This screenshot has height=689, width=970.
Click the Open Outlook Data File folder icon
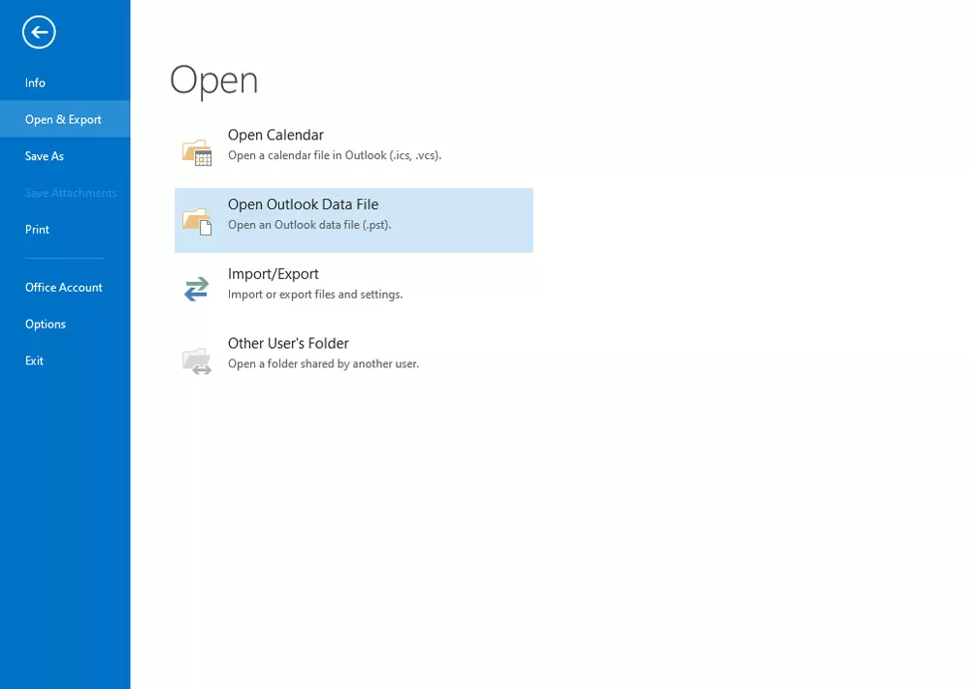click(x=197, y=221)
